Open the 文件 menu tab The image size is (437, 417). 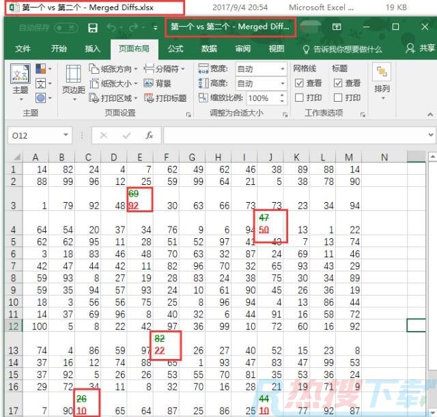23,48
